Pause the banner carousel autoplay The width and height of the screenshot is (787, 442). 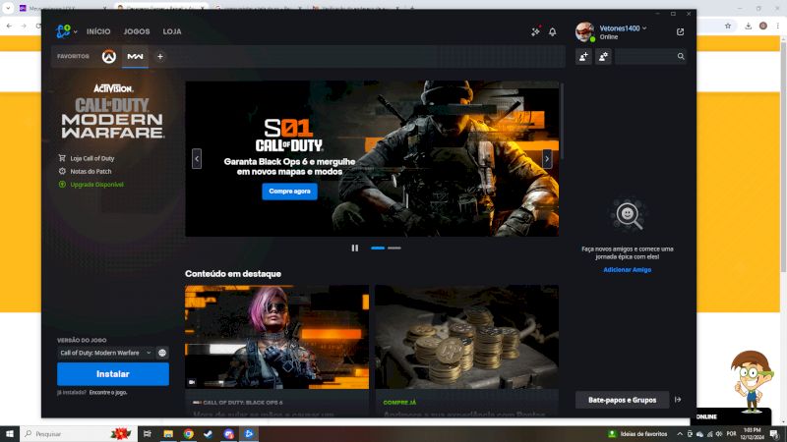tap(355, 248)
